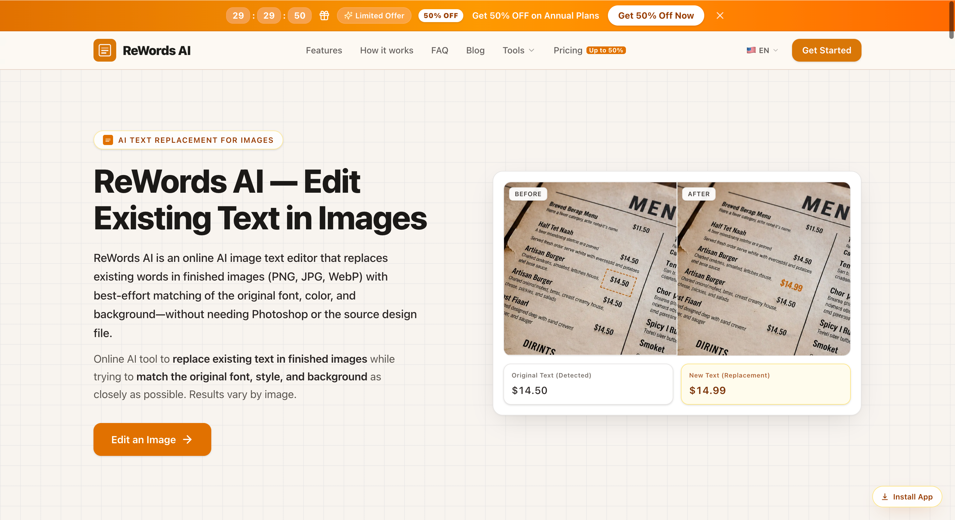The width and height of the screenshot is (955, 520).
Task: Click the Up to 50% pricing badge
Action: pyautogui.click(x=606, y=50)
